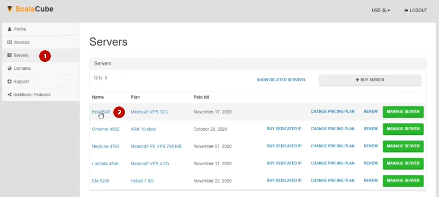Image resolution: width=439 pixels, height=197 pixels.
Task: Click the Invoices money icon
Action: [x=10, y=42]
